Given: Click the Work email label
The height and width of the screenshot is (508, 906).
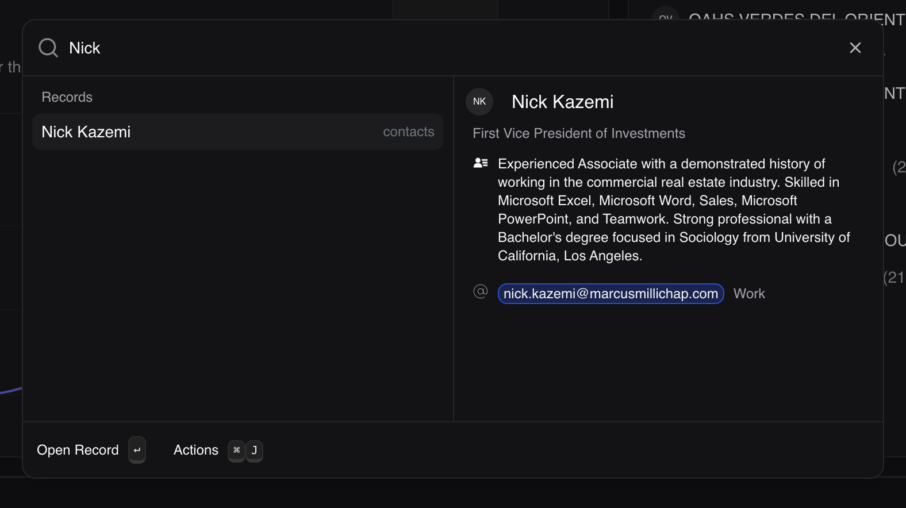Looking at the screenshot, I should coord(749,294).
